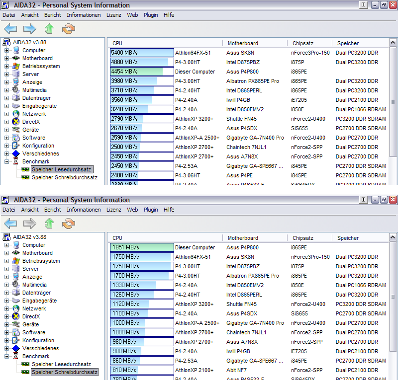Viewport: 398px width, 380px height.
Task: Sort by Motherboard column header, lower window
Action: [x=255, y=238]
